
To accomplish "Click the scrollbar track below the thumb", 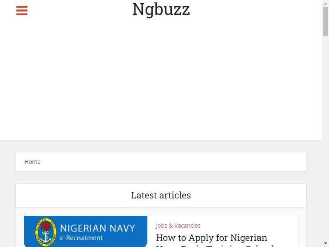I will tap(325, 139).
